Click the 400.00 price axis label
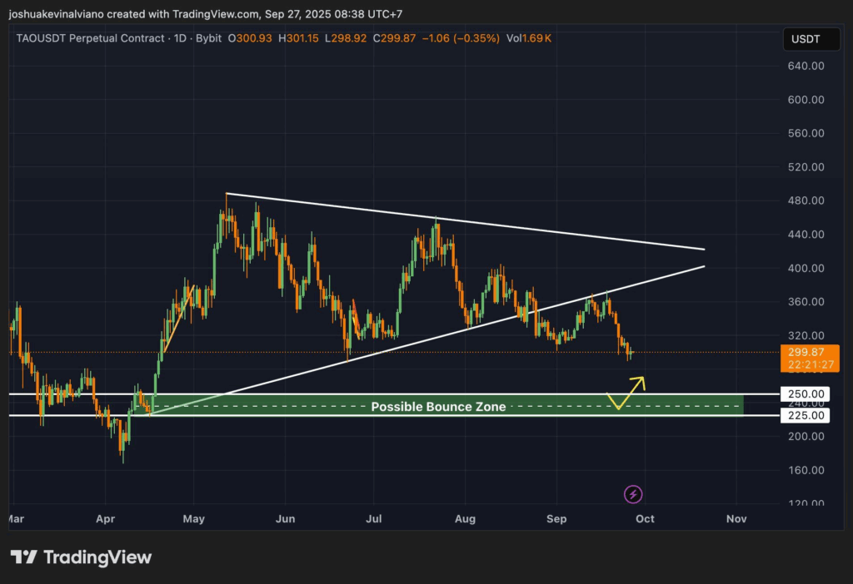The image size is (853, 584). click(806, 268)
